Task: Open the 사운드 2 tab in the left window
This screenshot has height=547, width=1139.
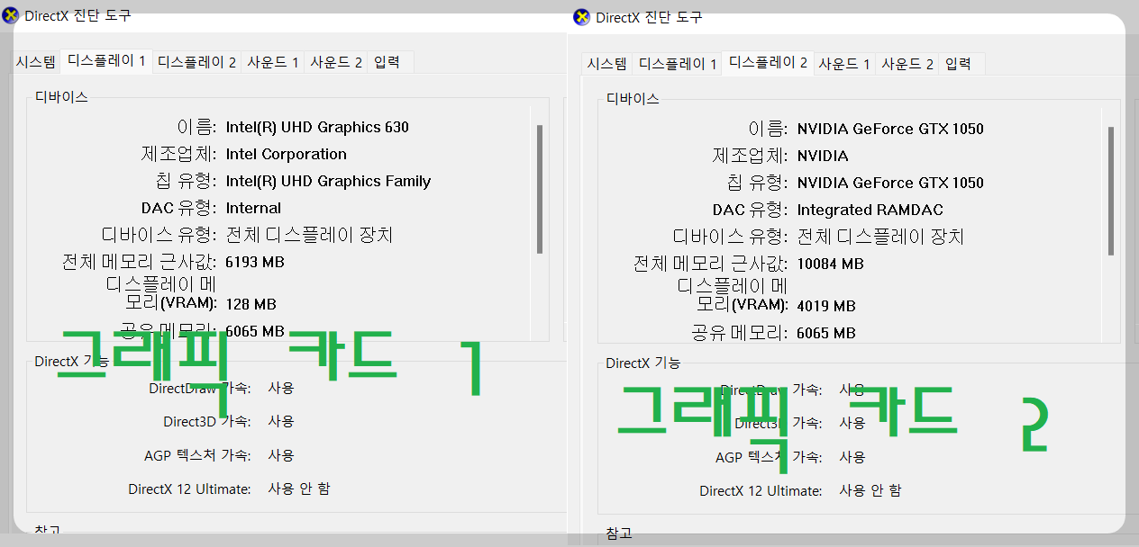Action: click(x=336, y=62)
